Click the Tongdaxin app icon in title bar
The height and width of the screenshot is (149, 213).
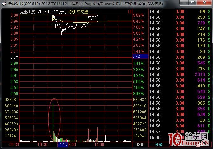click(x=4, y=4)
